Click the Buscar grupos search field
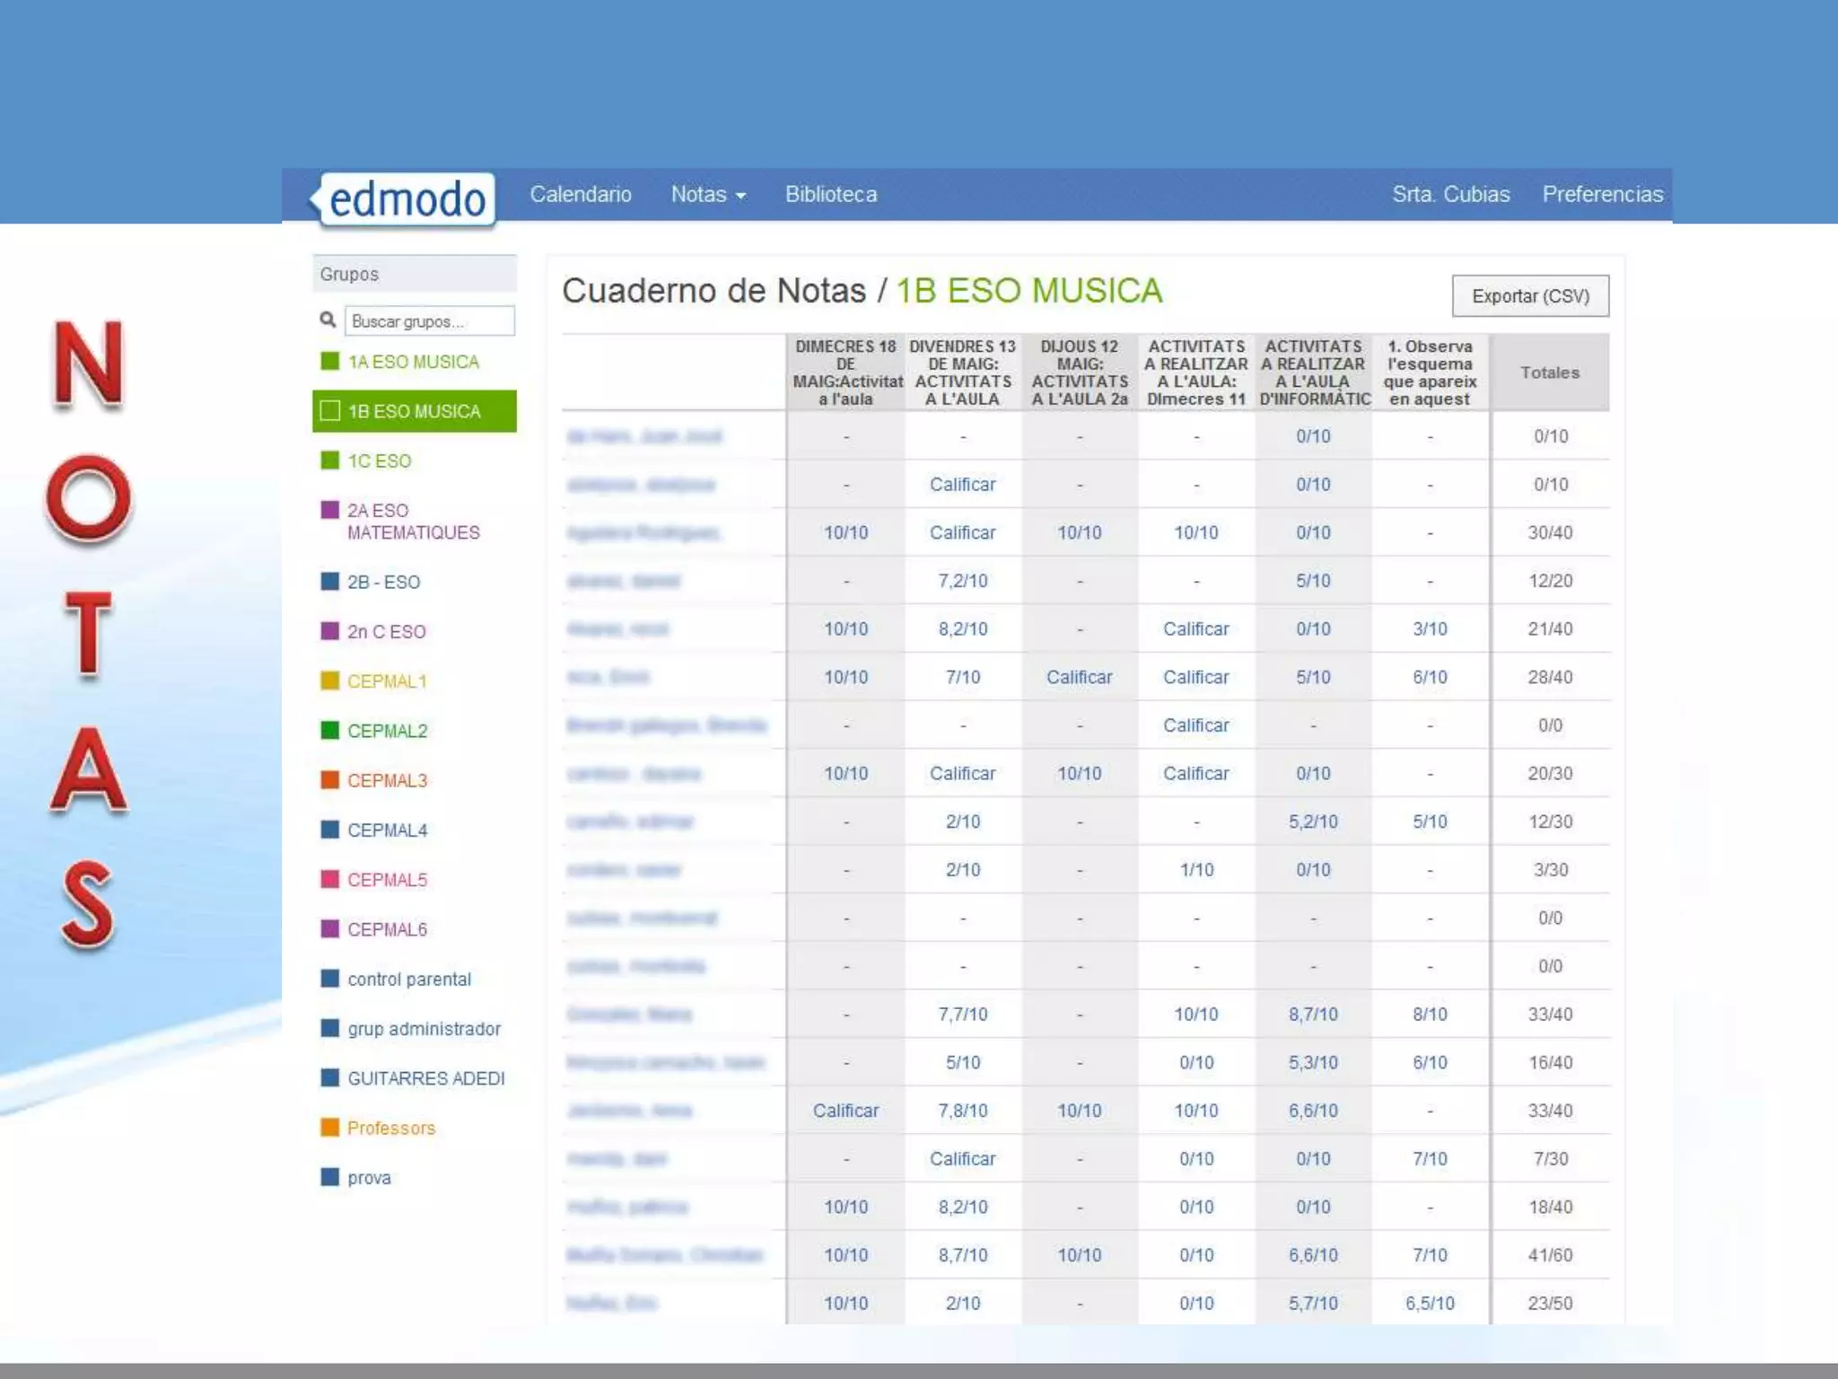Viewport: 1838px width, 1379px height. (x=430, y=321)
